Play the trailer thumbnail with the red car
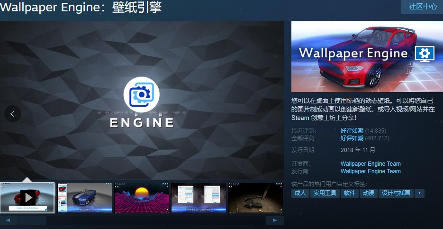This screenshot has width=443, height=229. [27, 198]
